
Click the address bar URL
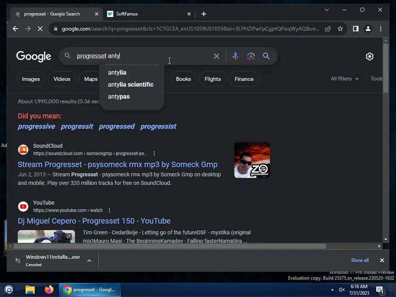[x=191, y=29]
